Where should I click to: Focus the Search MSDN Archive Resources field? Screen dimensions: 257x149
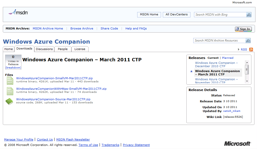click(x=219, y=41)
